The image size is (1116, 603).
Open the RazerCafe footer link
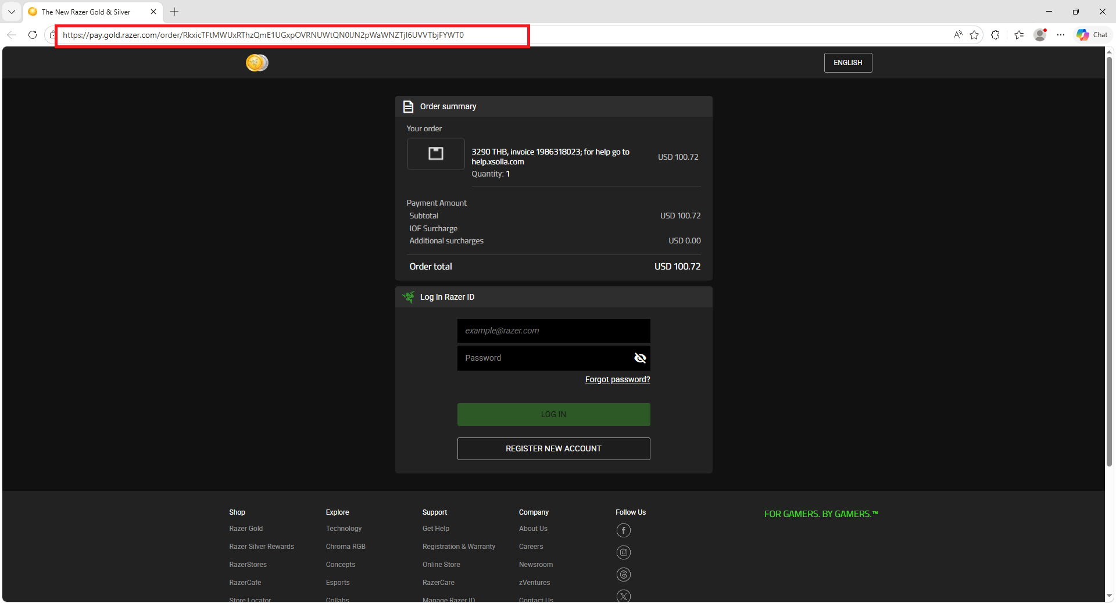pos(245,583)
